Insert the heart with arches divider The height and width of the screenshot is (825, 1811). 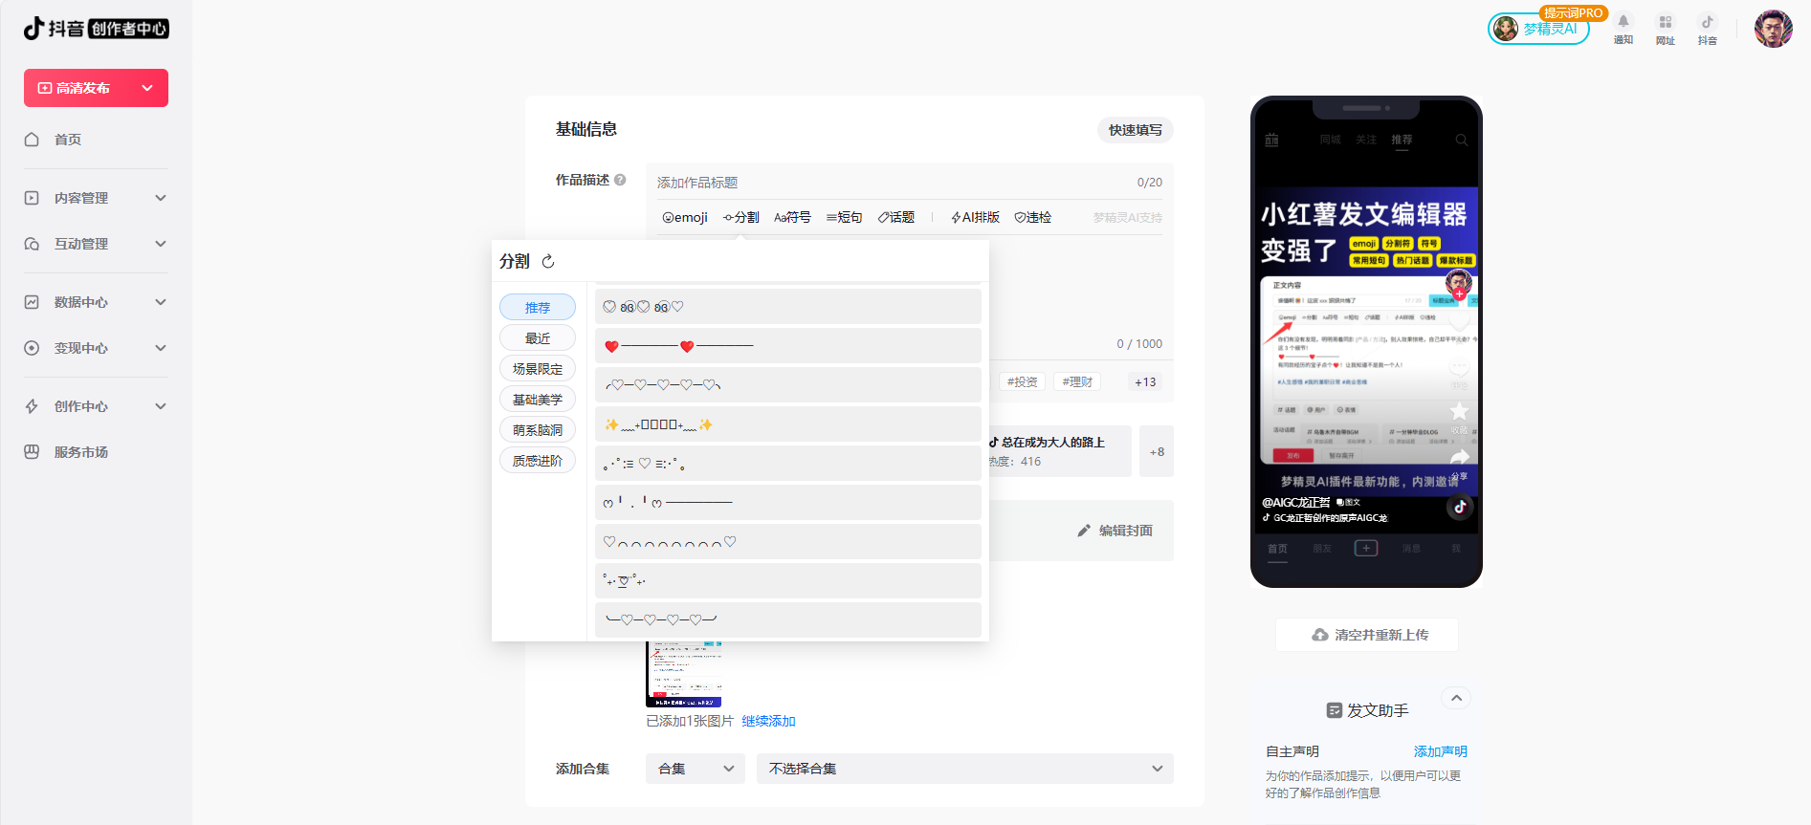click(x=788, y=542)
